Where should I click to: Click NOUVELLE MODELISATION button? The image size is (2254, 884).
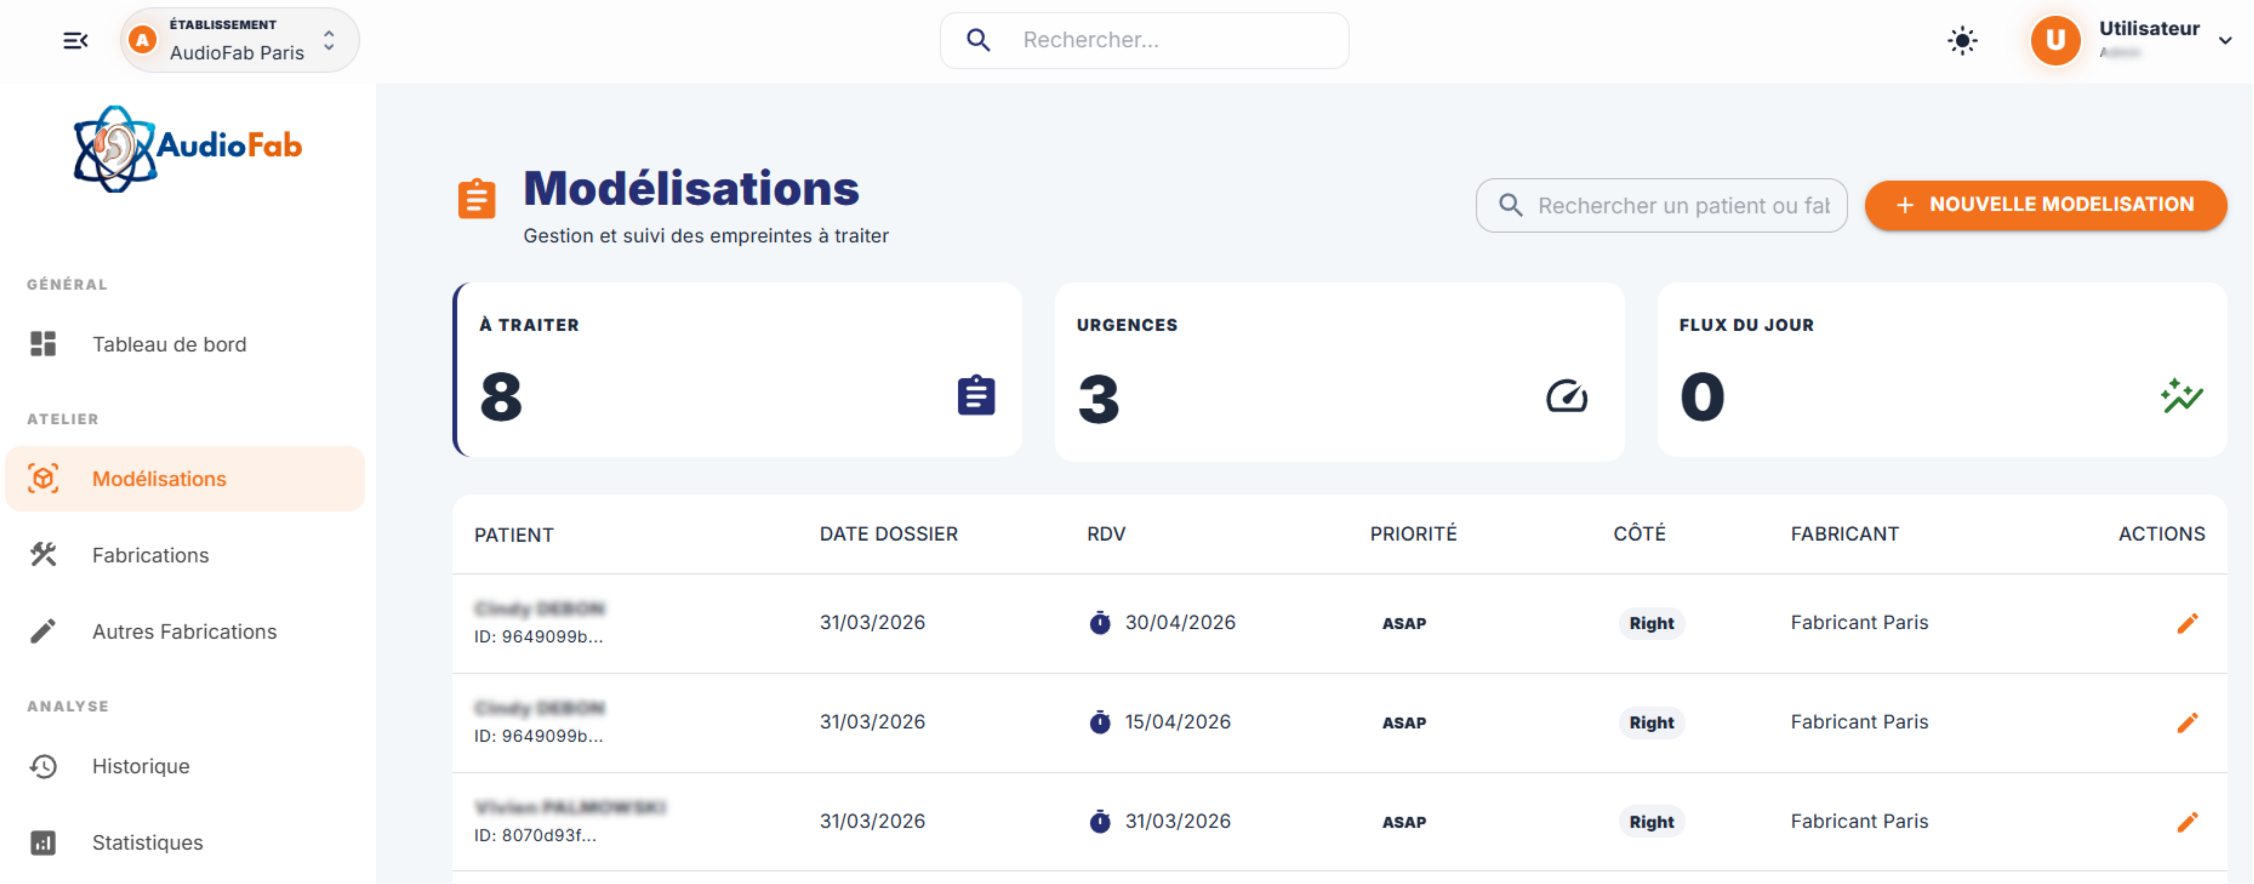click(x=2046, y=206)
